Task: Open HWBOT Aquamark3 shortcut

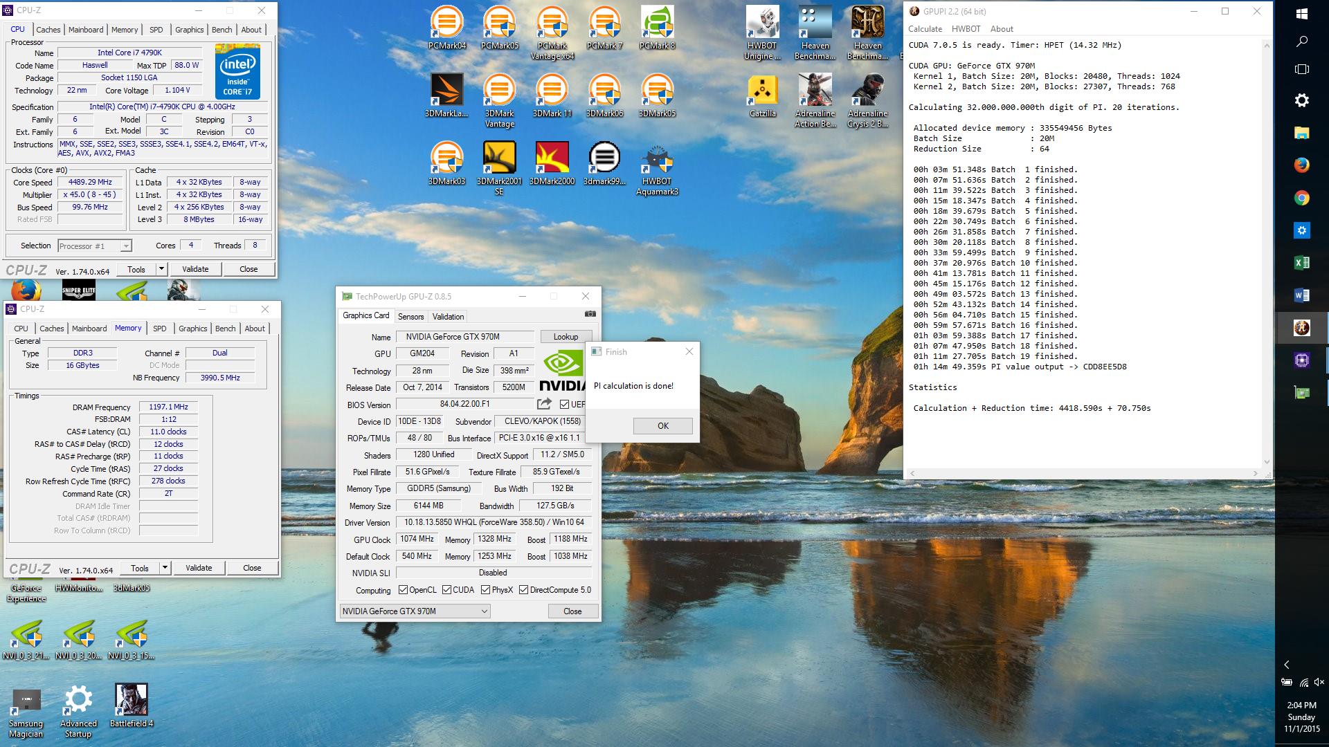Action: point(657,168)
